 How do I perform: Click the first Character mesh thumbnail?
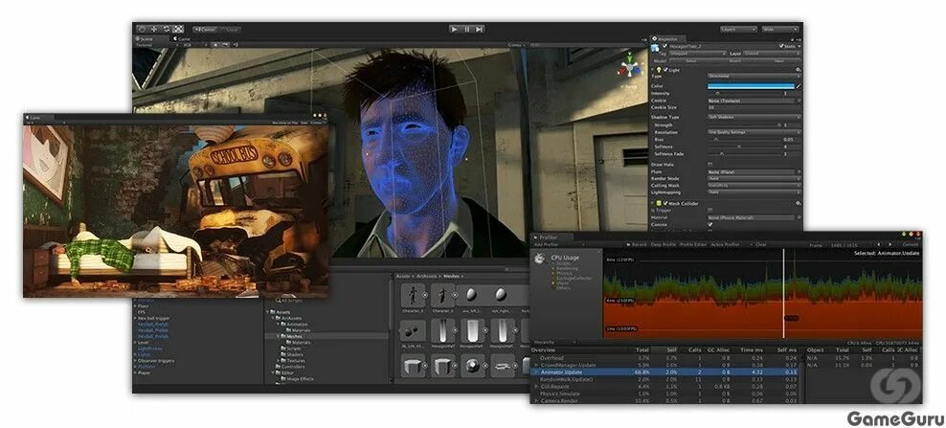[x=413, y=295]
